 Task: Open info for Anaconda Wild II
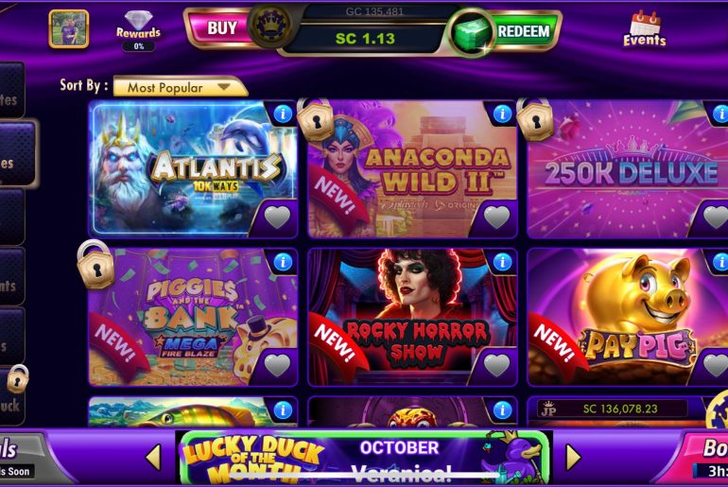(x=502, y=113)
